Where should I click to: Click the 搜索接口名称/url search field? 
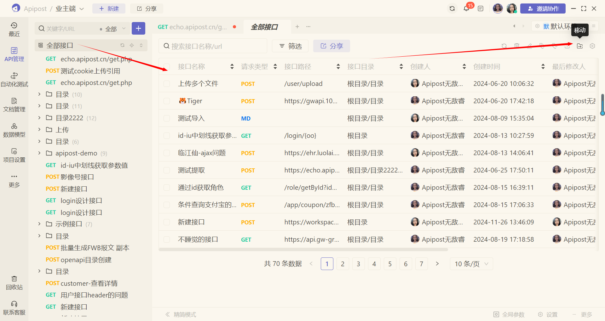[213, 46]
